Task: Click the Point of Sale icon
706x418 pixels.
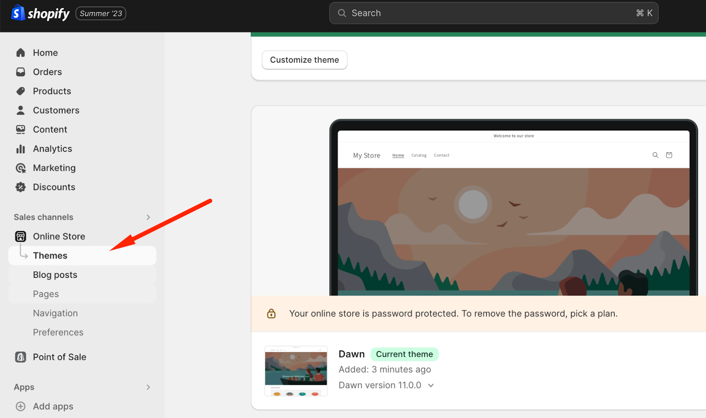Action: [21, 357]
